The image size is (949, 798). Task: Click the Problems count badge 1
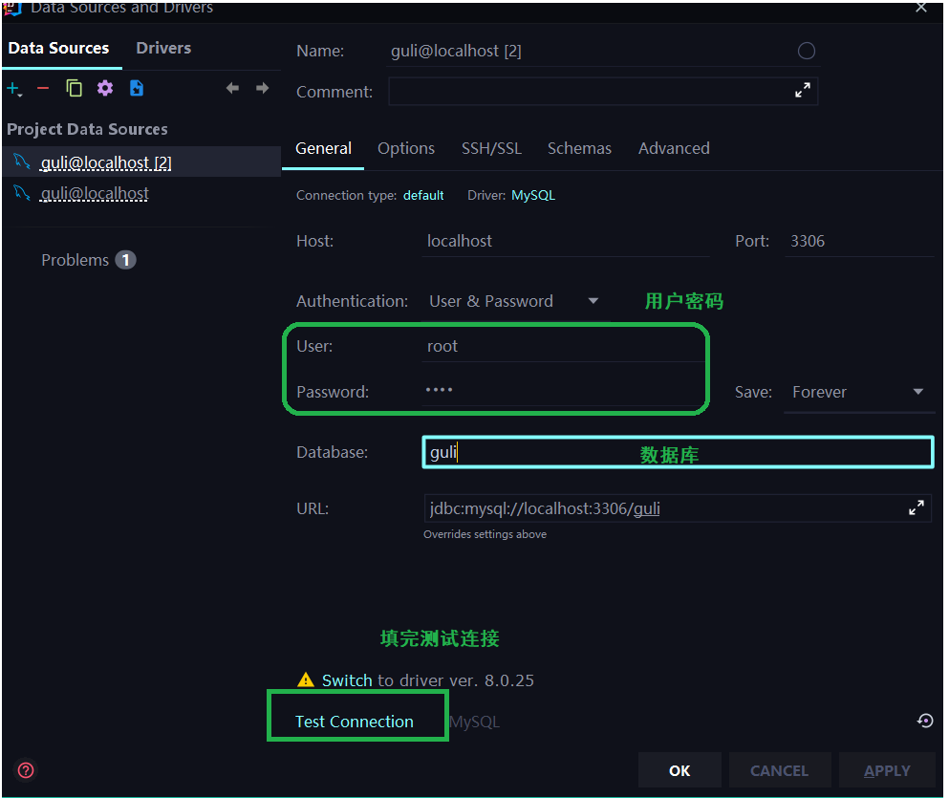tap(125, 260)
